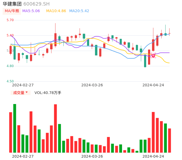The width and height of the screenshot is (182, 160).
Task: Open the 成交量 indicator dropdown
Action: pyautogui.click(x=19, y=93)
